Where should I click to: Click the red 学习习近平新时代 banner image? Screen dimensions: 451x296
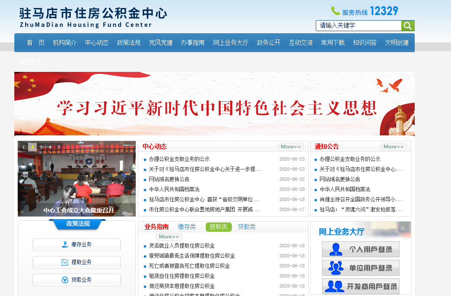tap(215, 103)
